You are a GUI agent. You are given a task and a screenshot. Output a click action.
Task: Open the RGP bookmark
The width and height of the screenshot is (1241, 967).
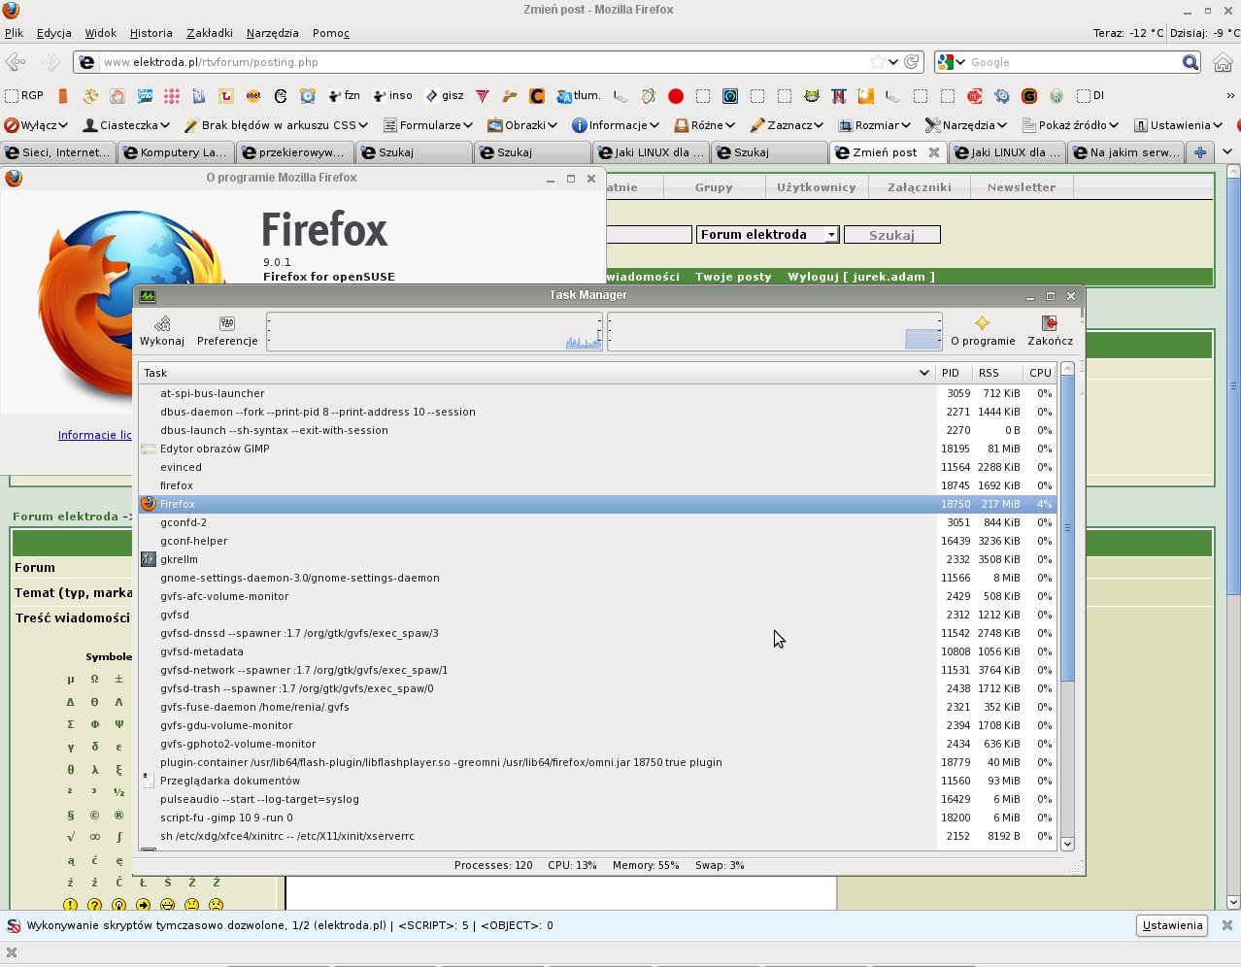[x=24, y=96]
